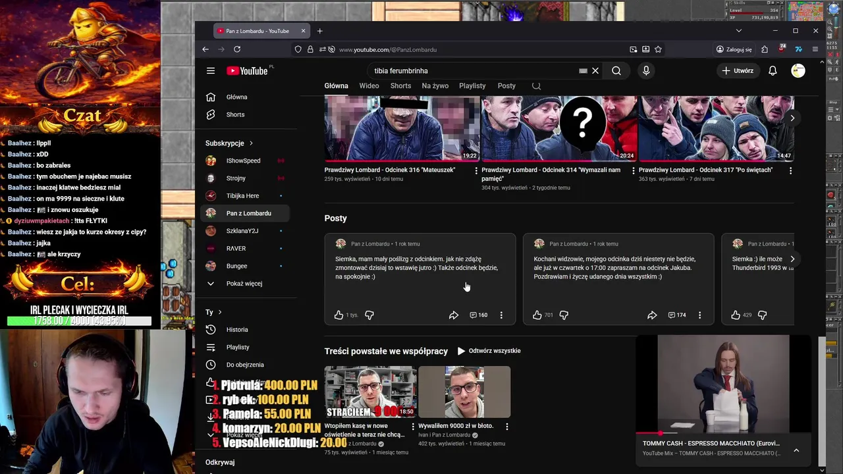Screen dimensions: 843x474
Task: Dislike the 'Siemka, mam mały poślizg' post
Action: point(369,315)
